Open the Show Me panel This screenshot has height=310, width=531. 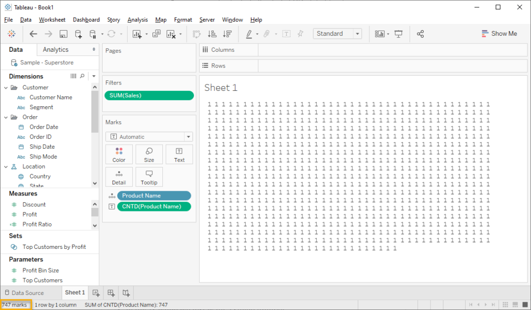(x=499, y=34)
